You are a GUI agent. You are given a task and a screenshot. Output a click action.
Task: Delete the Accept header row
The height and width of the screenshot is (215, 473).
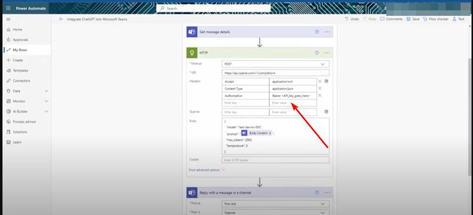click(x=320, y=81)
